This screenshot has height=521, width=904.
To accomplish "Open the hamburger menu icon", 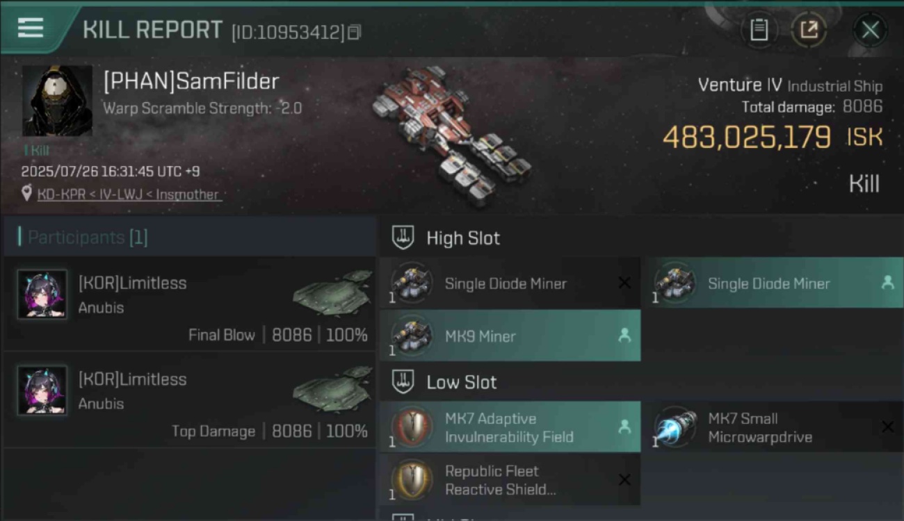I will click(31, 28).
